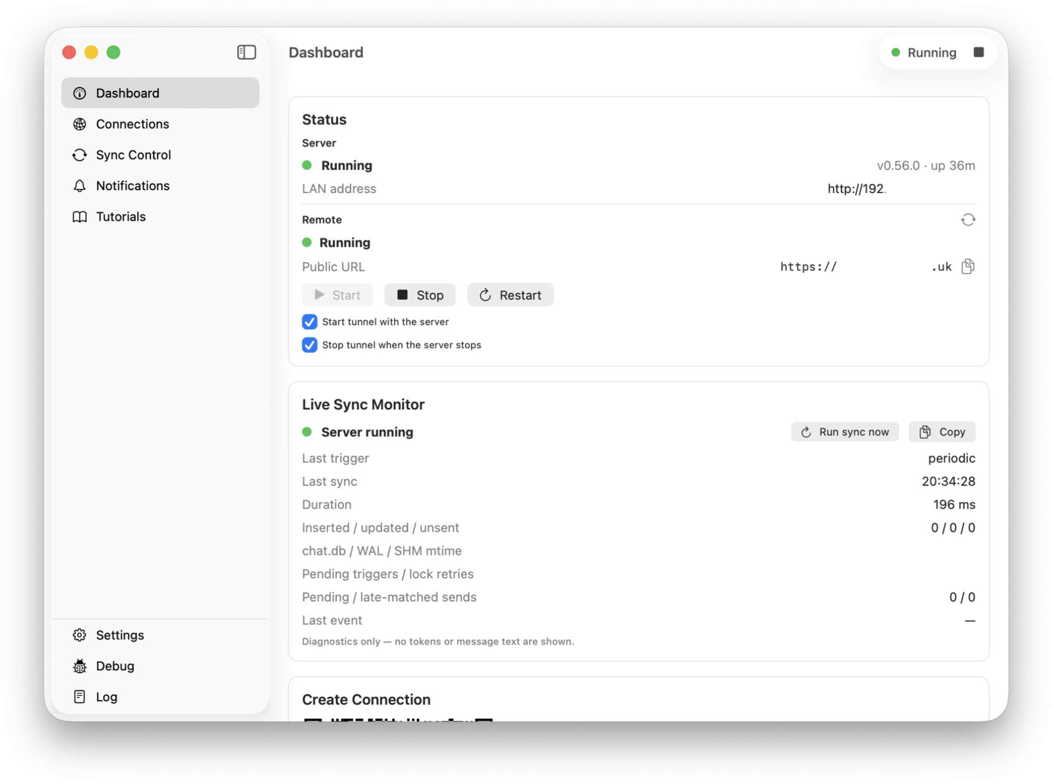The width and height of the screenshot is (1052, 784).
Task: Click the Connections globe icon
Action: point(80,124)
